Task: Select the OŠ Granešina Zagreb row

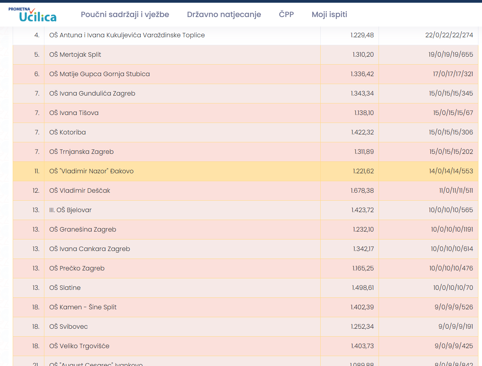Action: tap(82, 230)
